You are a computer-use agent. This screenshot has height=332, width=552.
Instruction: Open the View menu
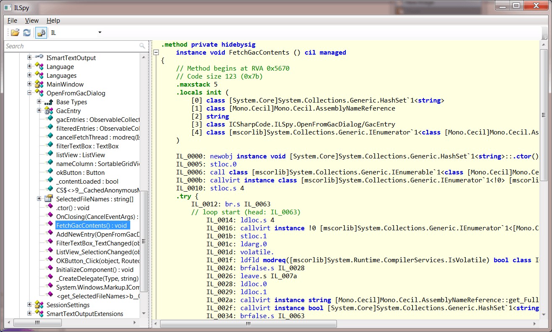point(32,20)
